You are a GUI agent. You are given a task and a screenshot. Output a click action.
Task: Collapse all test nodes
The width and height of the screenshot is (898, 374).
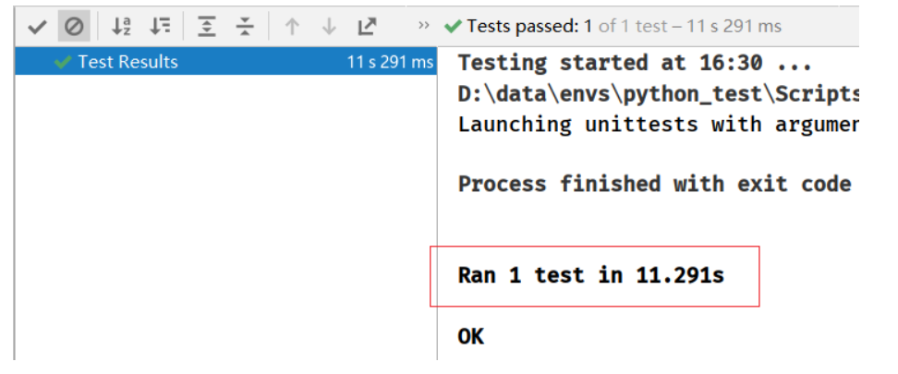click(x=244, y=27)
